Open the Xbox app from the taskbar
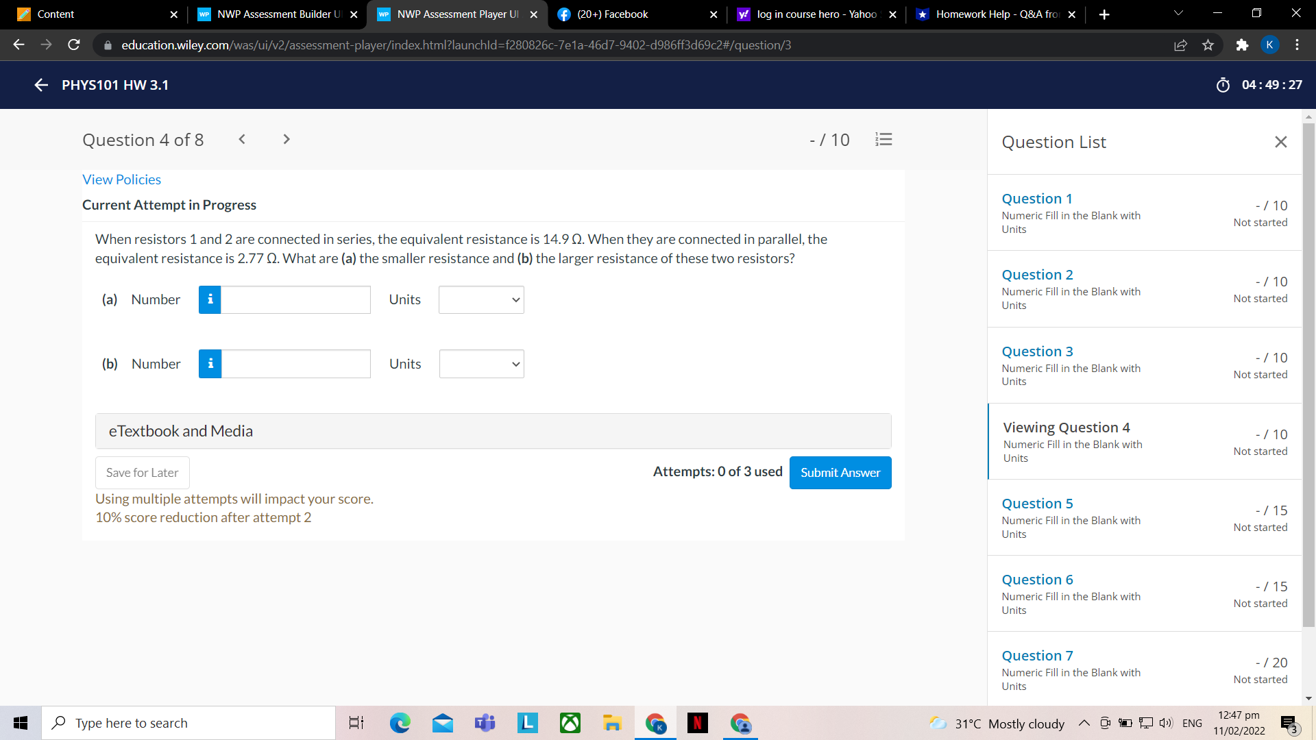 point(570,723)
